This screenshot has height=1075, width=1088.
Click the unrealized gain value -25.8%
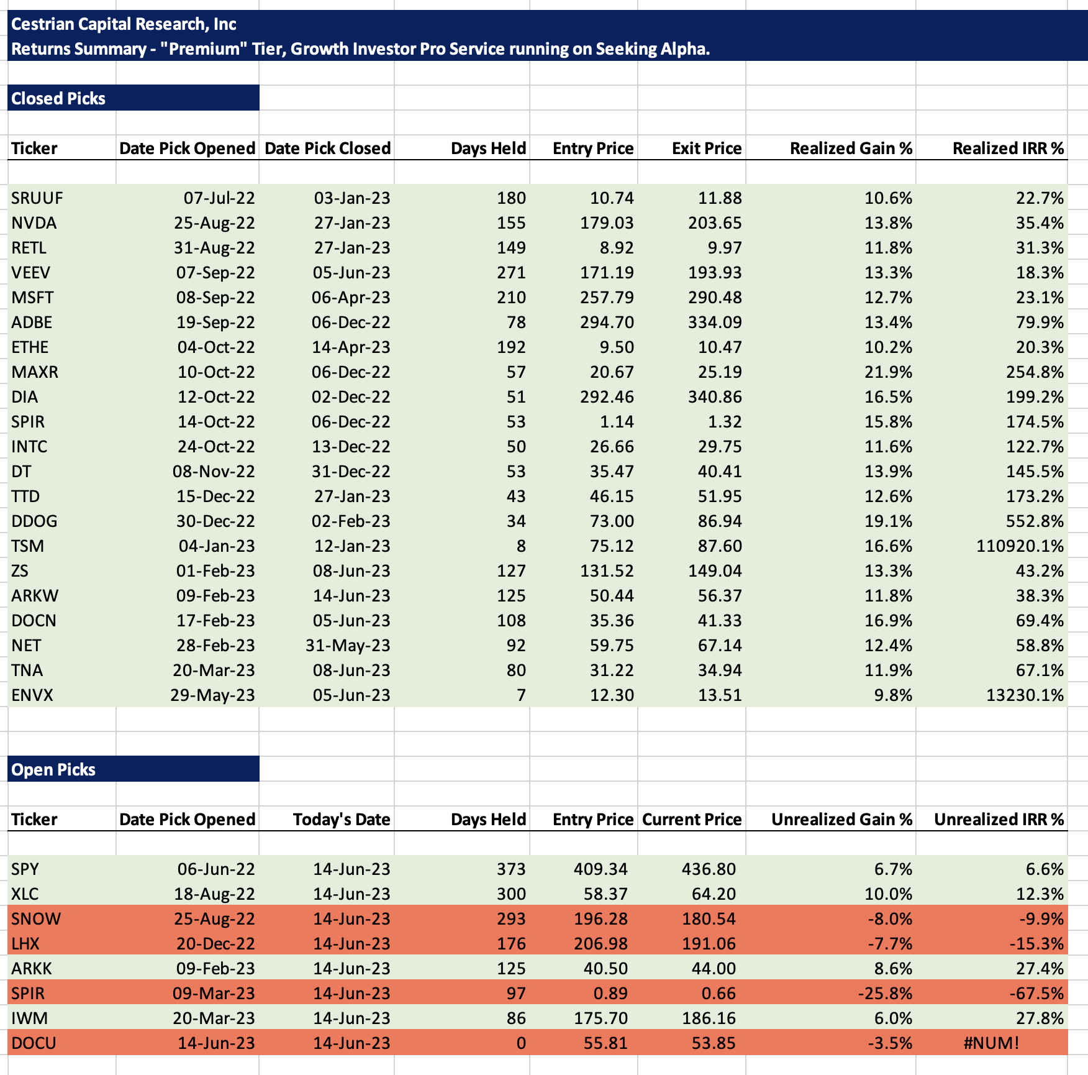pyautogui.click(x=885, y=994)
